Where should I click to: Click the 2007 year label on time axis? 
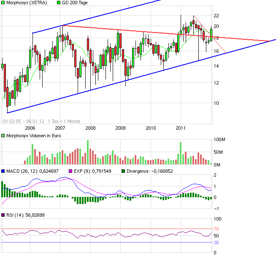pyautogui.click(x=60, y=128)
